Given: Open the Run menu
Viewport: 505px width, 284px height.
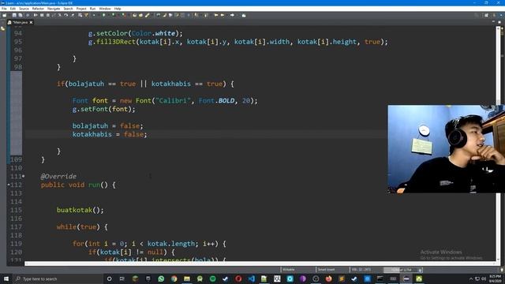Looking at the screenshot, I should [x=93, y=9].
